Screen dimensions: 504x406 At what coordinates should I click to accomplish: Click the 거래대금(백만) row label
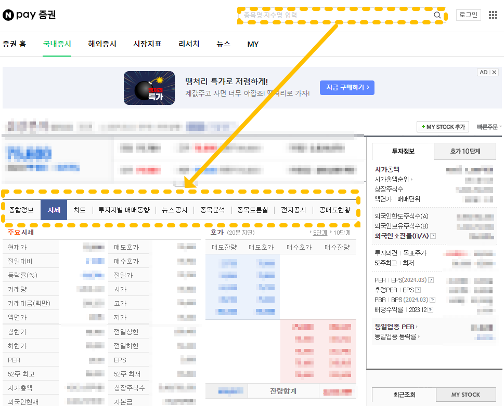[x=29, y=303]
